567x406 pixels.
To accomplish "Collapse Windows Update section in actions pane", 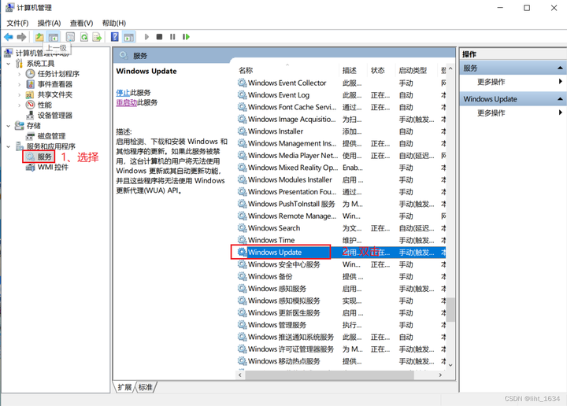I will [560, 99].
